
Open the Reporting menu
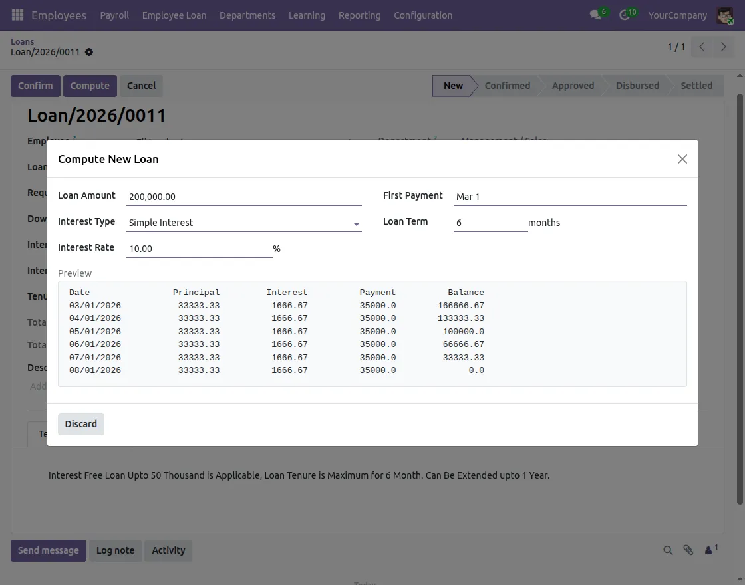[359, 15]
